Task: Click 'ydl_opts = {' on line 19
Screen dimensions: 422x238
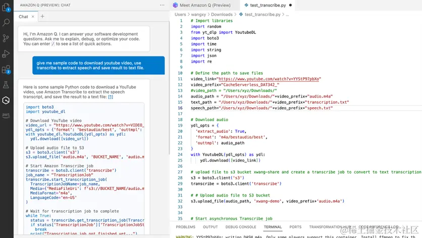Action: [x=204, y=126]
